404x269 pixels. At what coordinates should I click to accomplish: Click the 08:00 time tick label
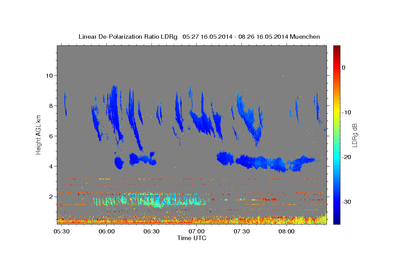point(287,232)
